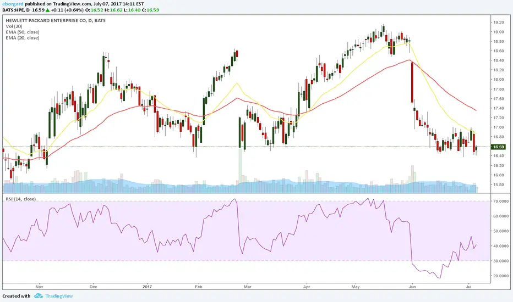Select the Vol (20) indicator label
Viewport: 513px width, 302px height.
pyautogui.click(x=14, y=26)
